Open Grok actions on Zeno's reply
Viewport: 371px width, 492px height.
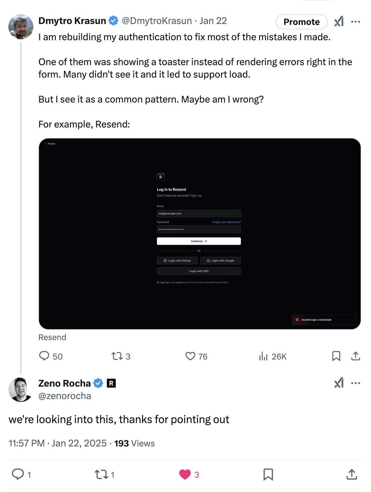point(339,383)
